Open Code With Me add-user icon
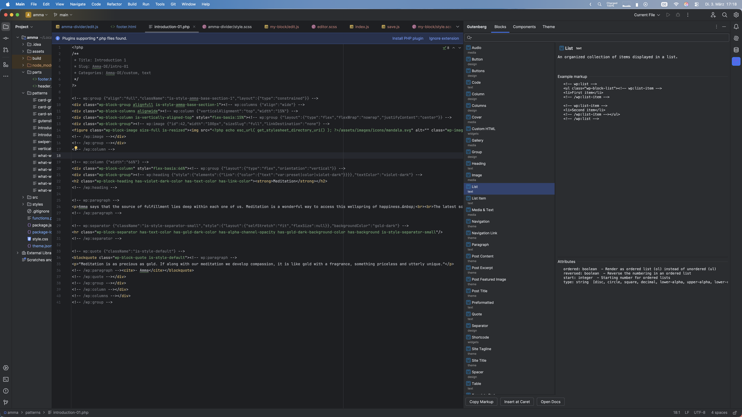742x417 pixels. coord(713,15)
